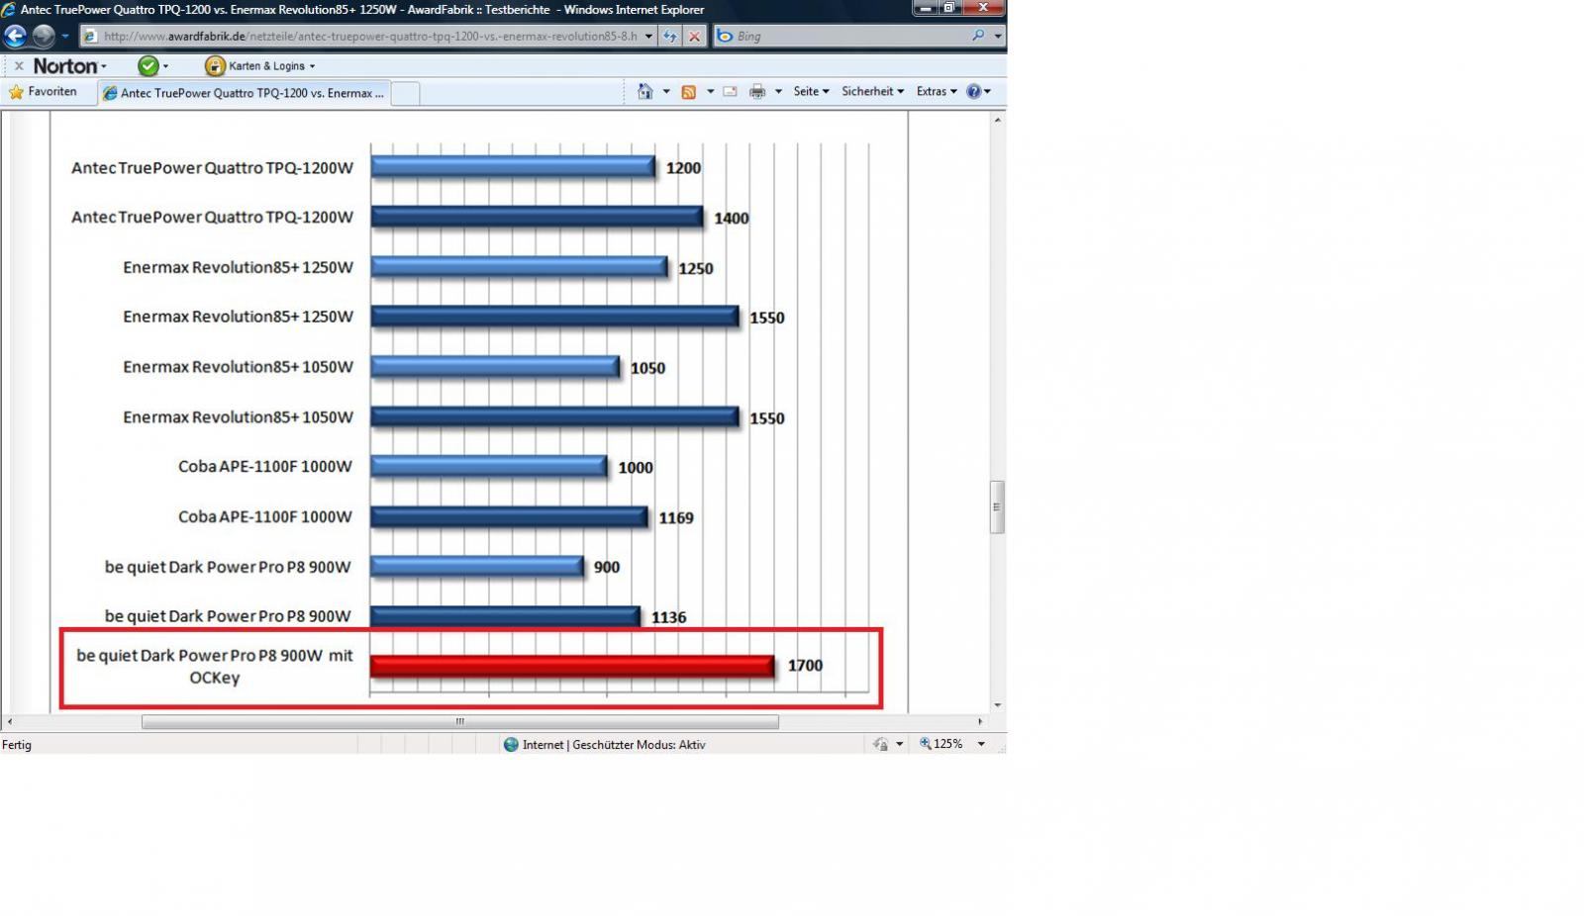
Task: Select the Antec TruePower Quattro tab
Action: click(x=245, y=93)
